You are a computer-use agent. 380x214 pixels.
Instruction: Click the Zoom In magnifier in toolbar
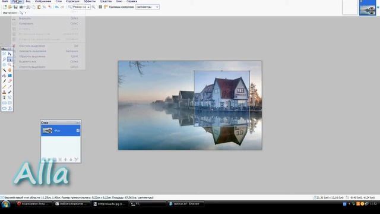pyautogui.click(x=94, y=7)
